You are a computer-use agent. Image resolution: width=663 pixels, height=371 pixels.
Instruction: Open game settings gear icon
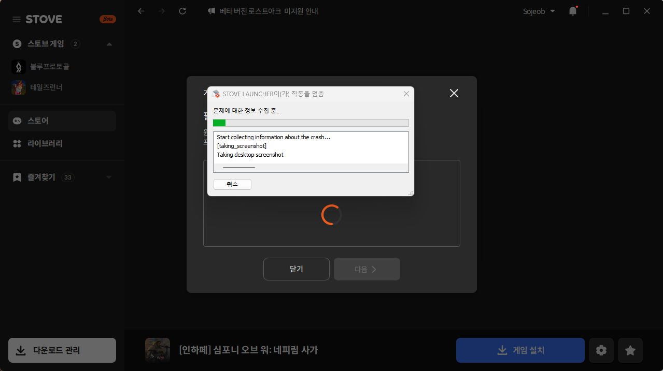(x=601, y=350)
